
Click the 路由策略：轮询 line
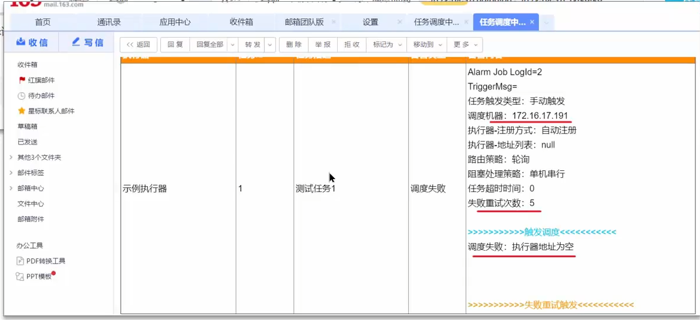click(x=499, y=159)
